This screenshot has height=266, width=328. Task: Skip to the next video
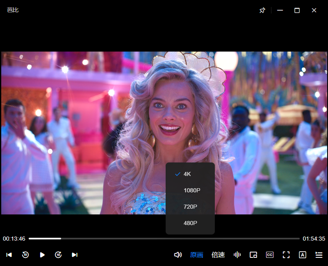[75, 255]
